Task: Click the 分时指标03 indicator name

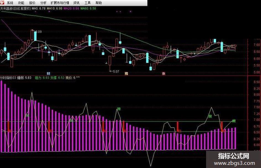Action: pyautogui.click(x=8, y=78)
